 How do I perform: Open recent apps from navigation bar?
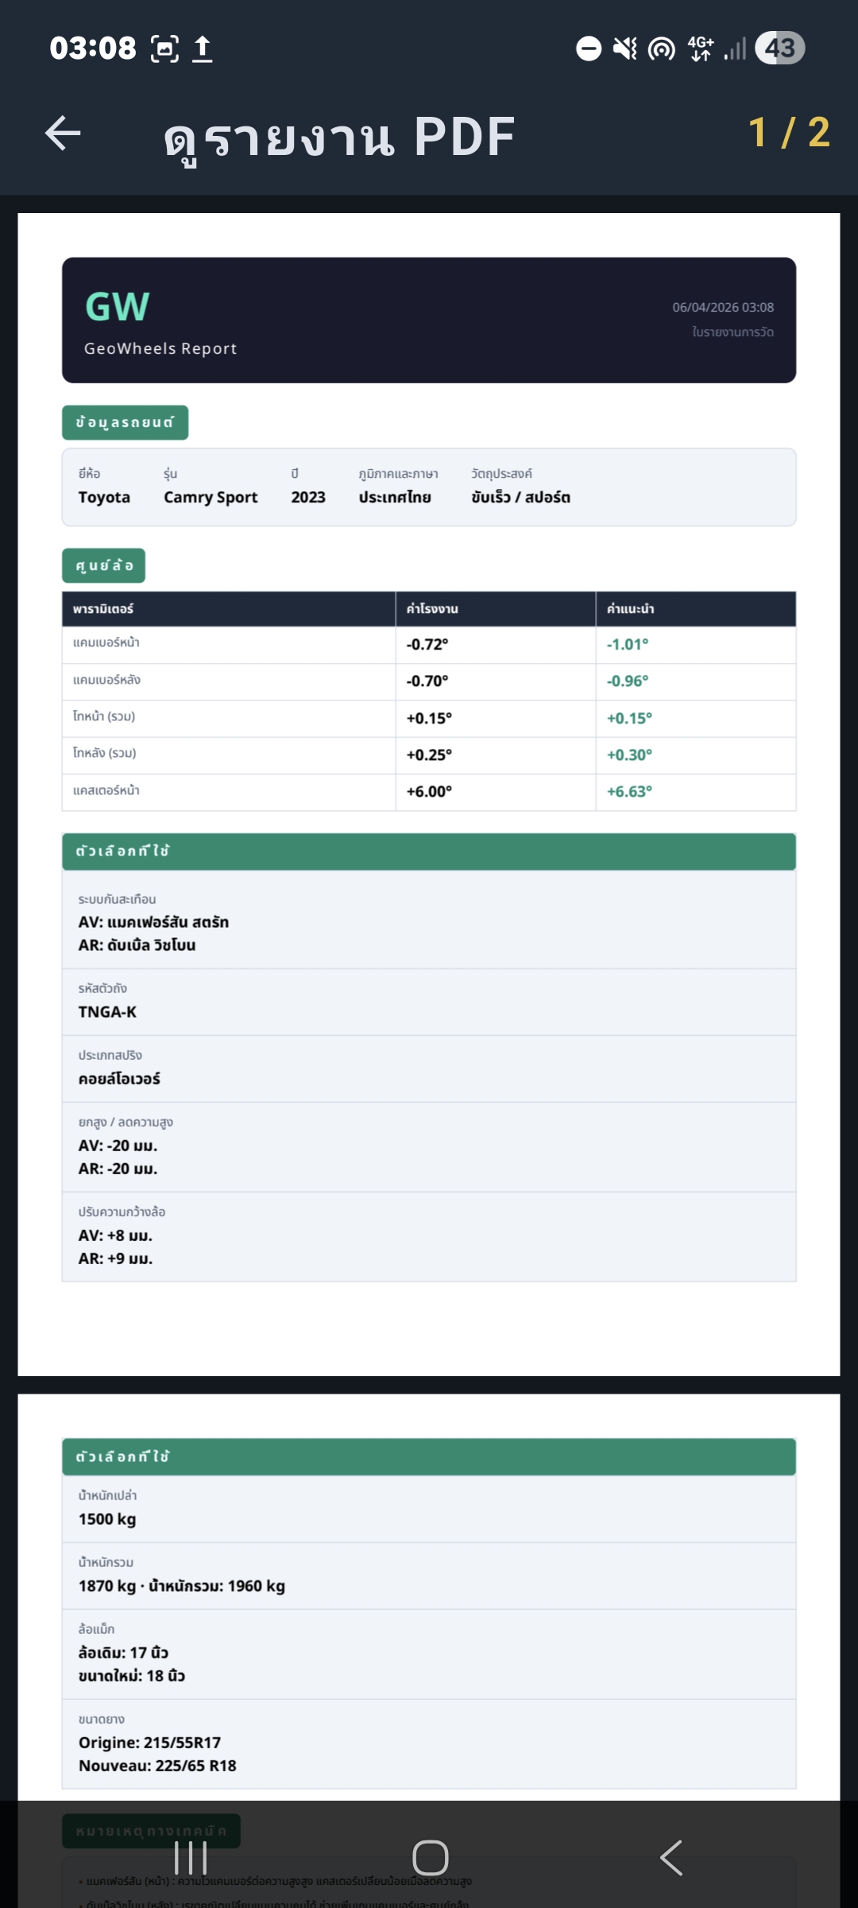(191, 1858)
